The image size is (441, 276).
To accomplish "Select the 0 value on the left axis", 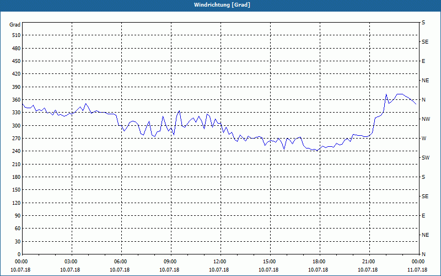I will tap(19, 254).
